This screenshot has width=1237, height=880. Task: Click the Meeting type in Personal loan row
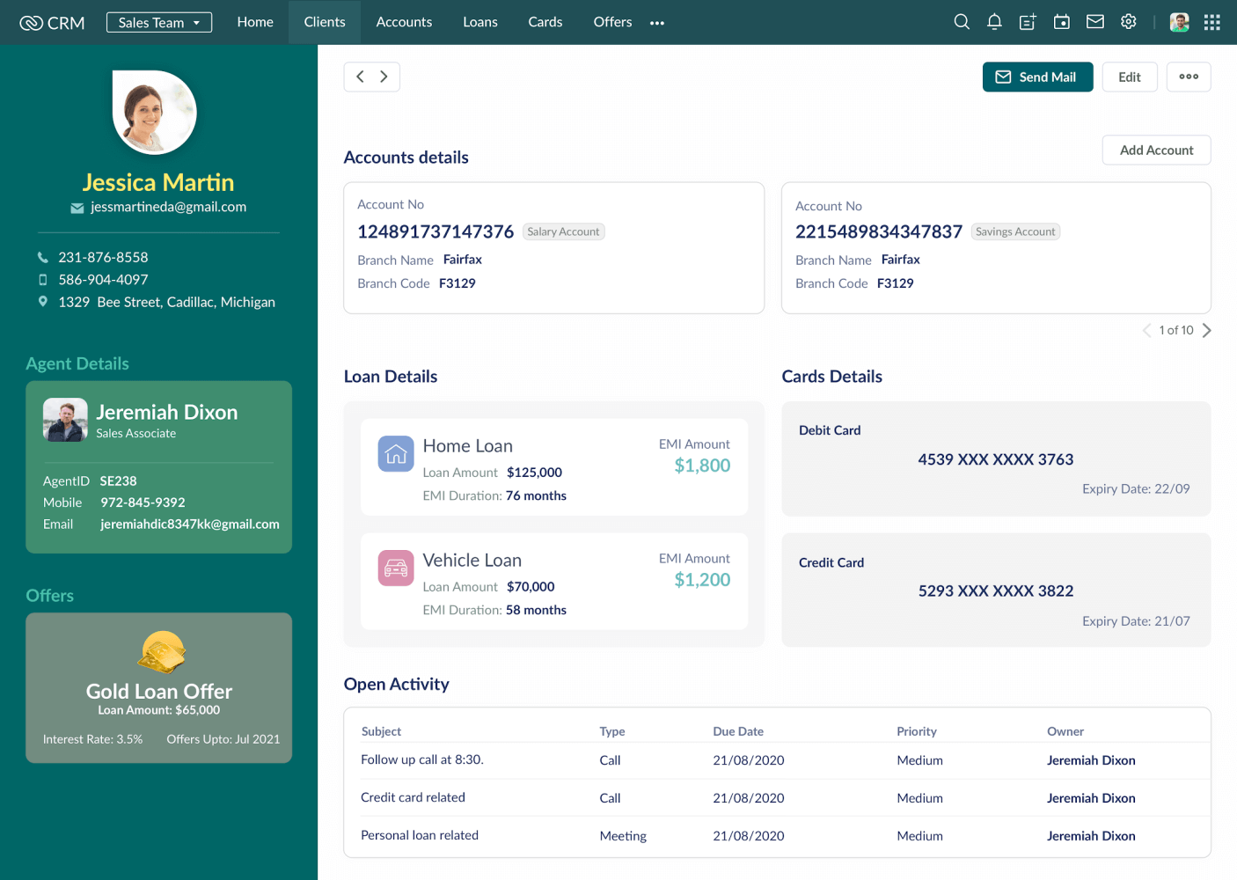[x=623, y=836]
